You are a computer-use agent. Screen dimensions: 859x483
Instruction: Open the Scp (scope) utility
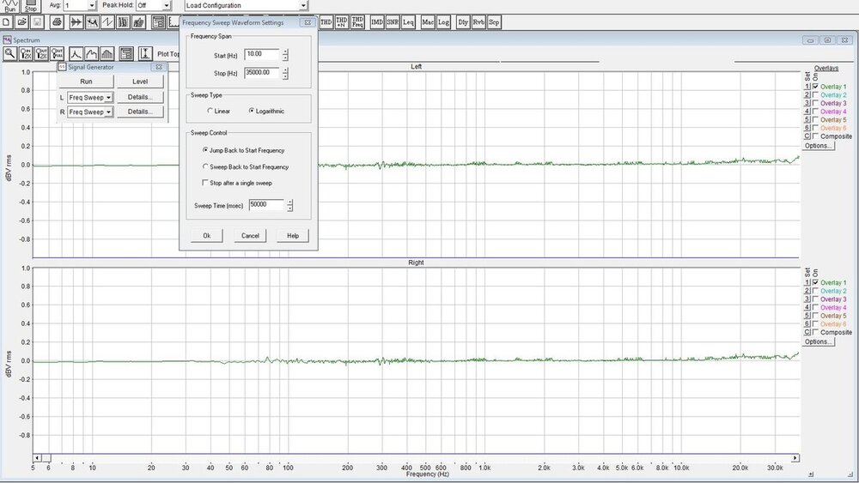tap(494, 22)
